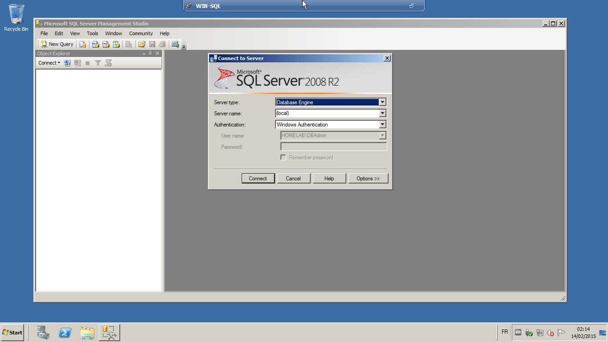608x342 pixels.
Task: Start an Analysis Services DMX query
Action: 106,44
